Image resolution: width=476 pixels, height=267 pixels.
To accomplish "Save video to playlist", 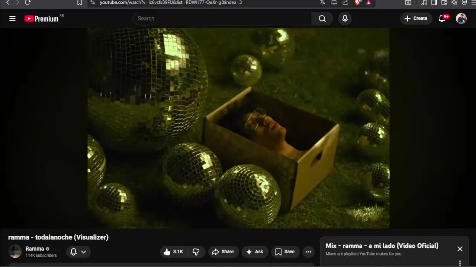I will click(x=285, y=252).
